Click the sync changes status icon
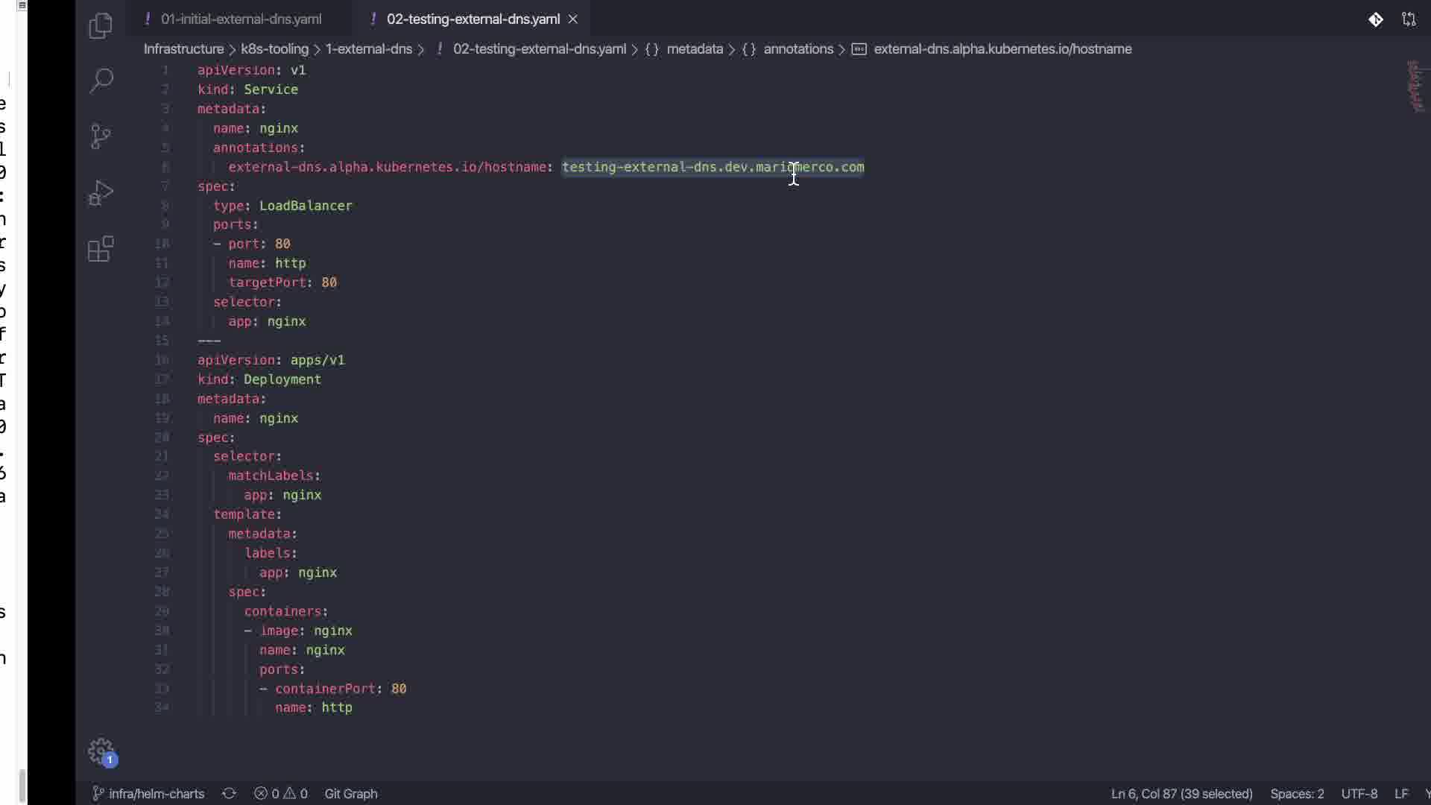The image size is (1431, 805). click(x=229, y=794)
